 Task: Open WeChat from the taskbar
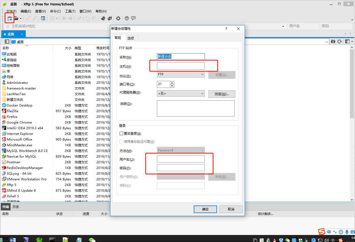click(x=93, y=240)
